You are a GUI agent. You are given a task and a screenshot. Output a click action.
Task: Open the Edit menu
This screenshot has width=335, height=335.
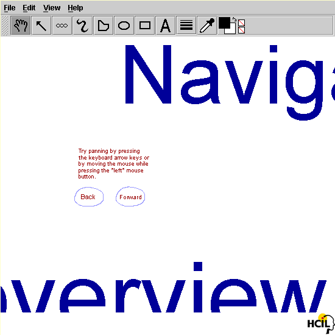point(29,8)
